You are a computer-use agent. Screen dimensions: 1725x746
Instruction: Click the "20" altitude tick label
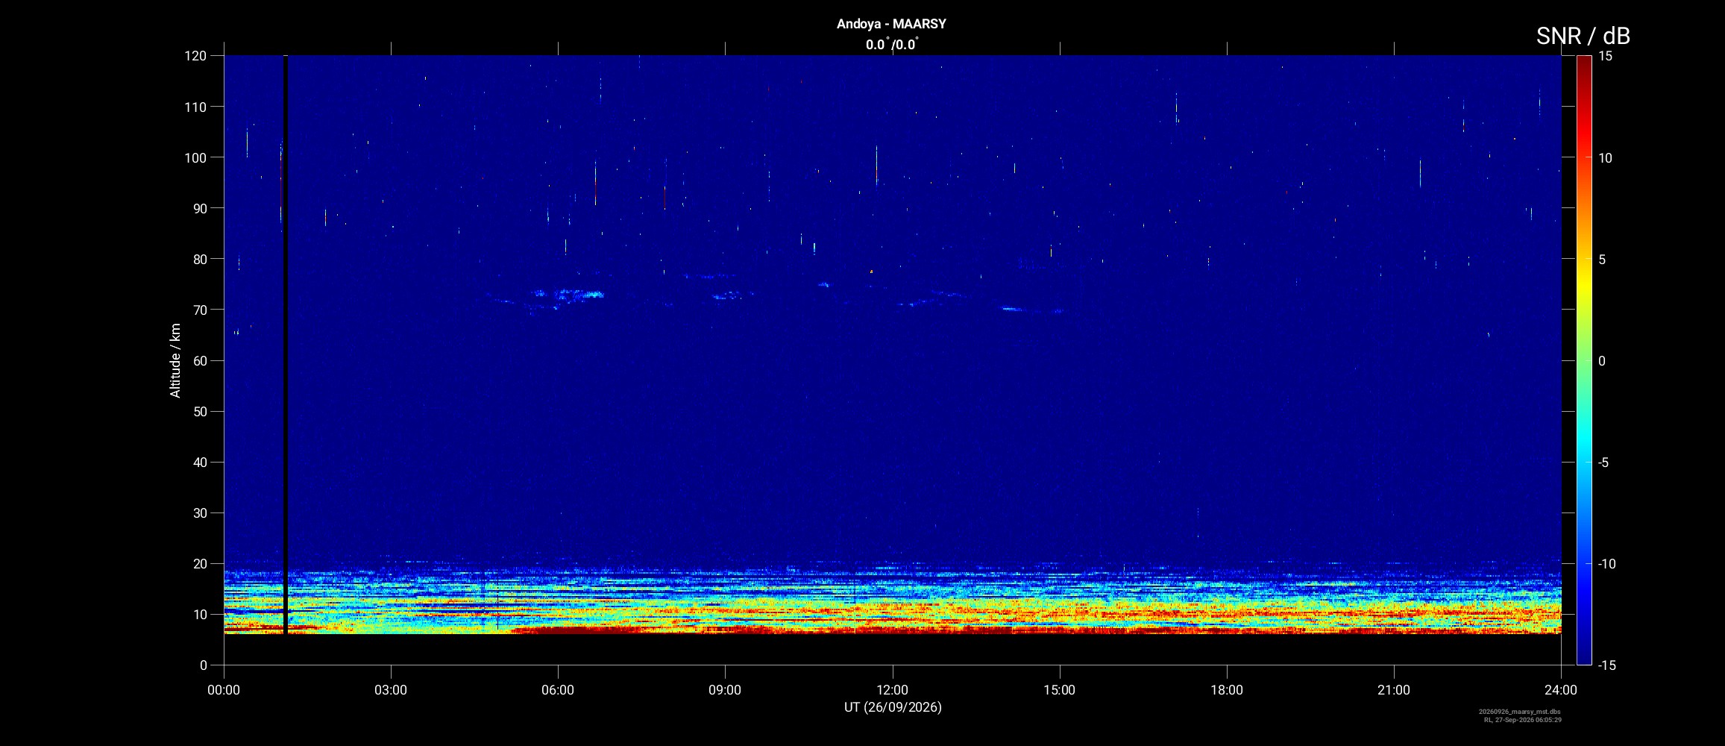(200, 563)
